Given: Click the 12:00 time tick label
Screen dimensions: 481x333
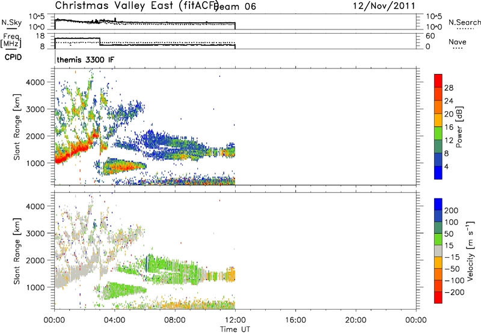Looking at the screenshot, I should point(235,320).
